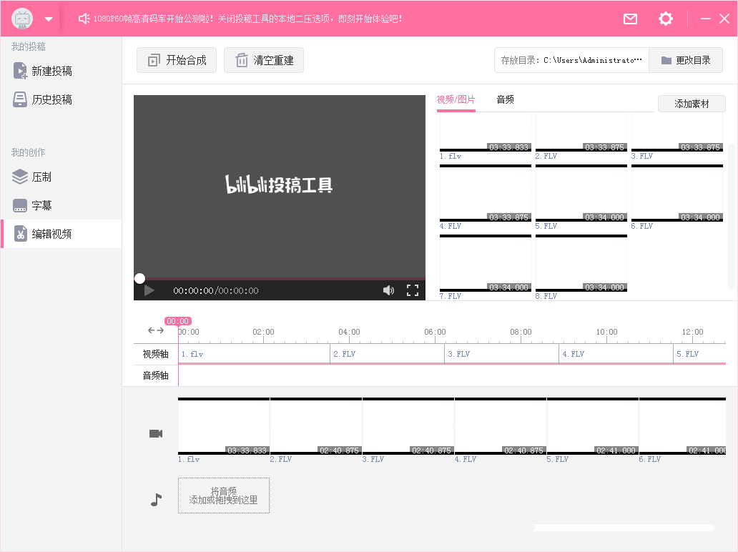This screenshot has width=738, height=552.
Task: Click the audio drop zone box
Action: tap(224, 496)
